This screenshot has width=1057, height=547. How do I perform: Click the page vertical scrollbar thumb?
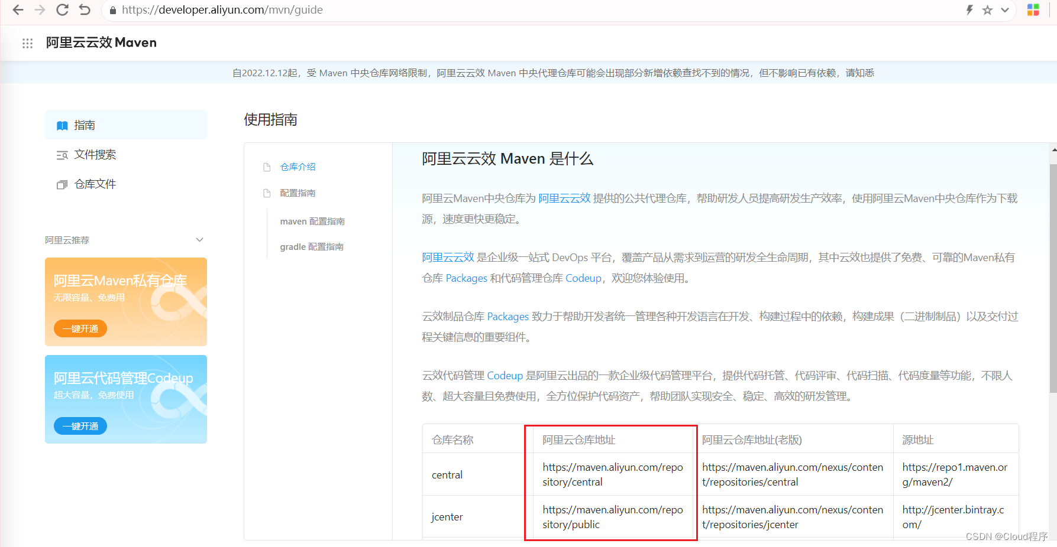point(1053,278)
